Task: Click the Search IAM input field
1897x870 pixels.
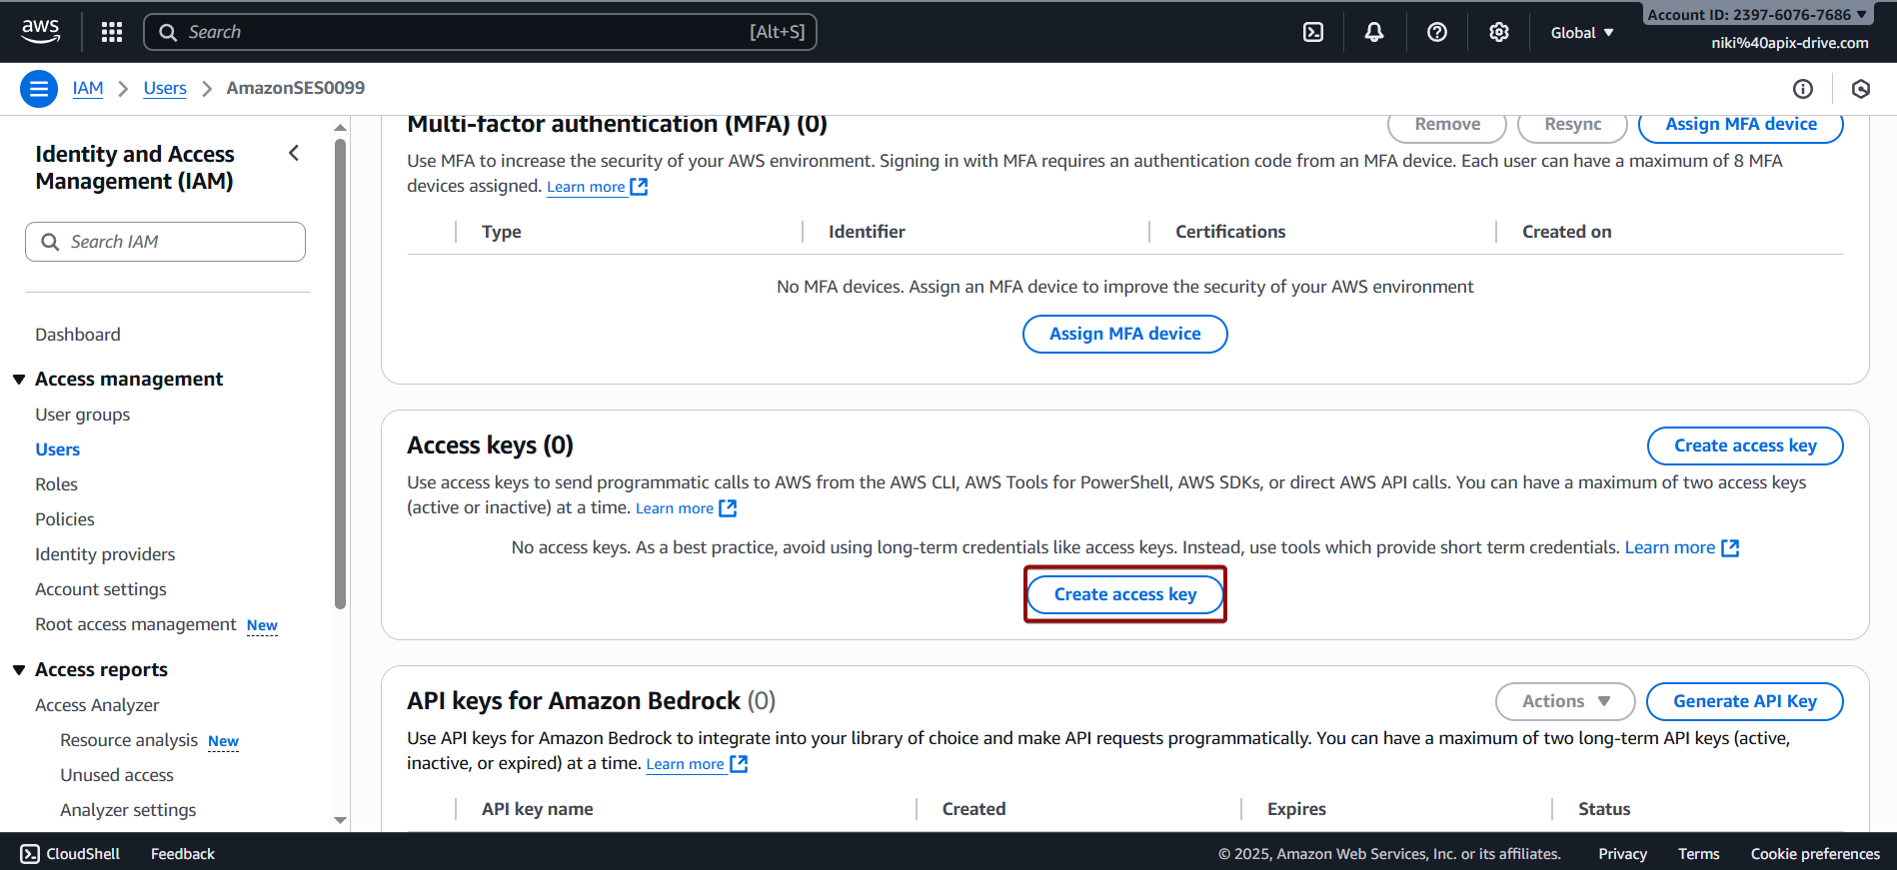Action: (165, 242)
